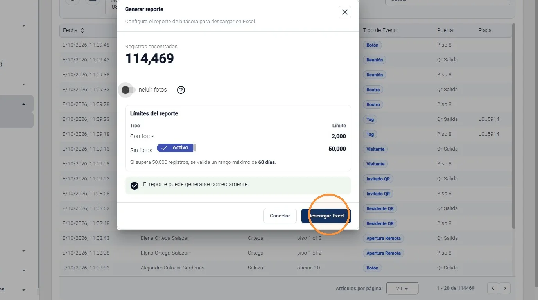Select the Reunión tag at 11:09:43

(x=375, y=60)
